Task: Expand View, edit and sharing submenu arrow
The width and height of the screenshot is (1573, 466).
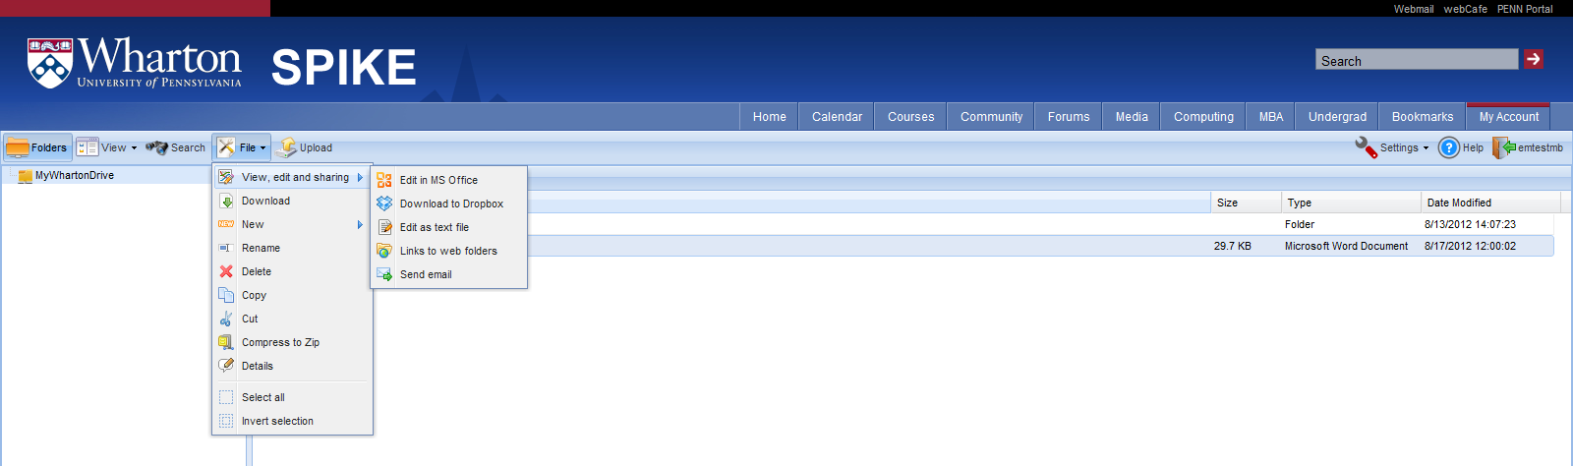Action: click(360, 177)
